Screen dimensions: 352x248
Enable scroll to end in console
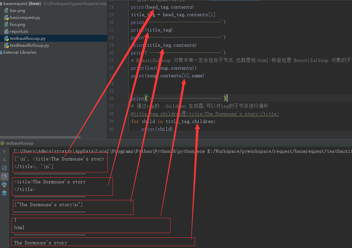pos(4,176)
